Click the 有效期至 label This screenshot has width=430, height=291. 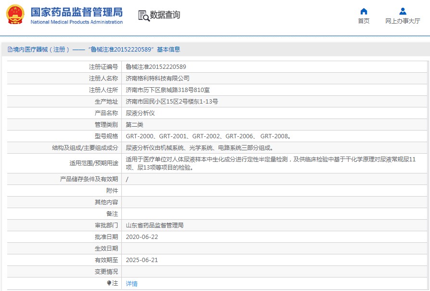pyautogui.click(x=106, y=260)
